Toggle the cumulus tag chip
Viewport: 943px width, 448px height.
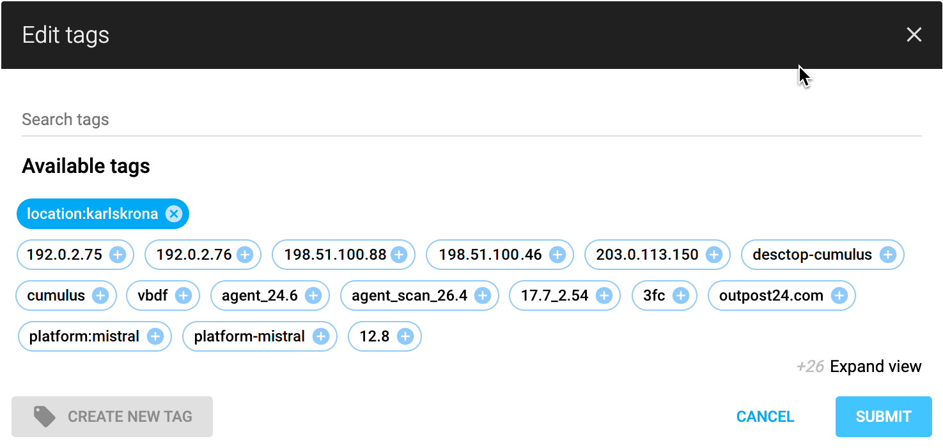coord(56,296)
